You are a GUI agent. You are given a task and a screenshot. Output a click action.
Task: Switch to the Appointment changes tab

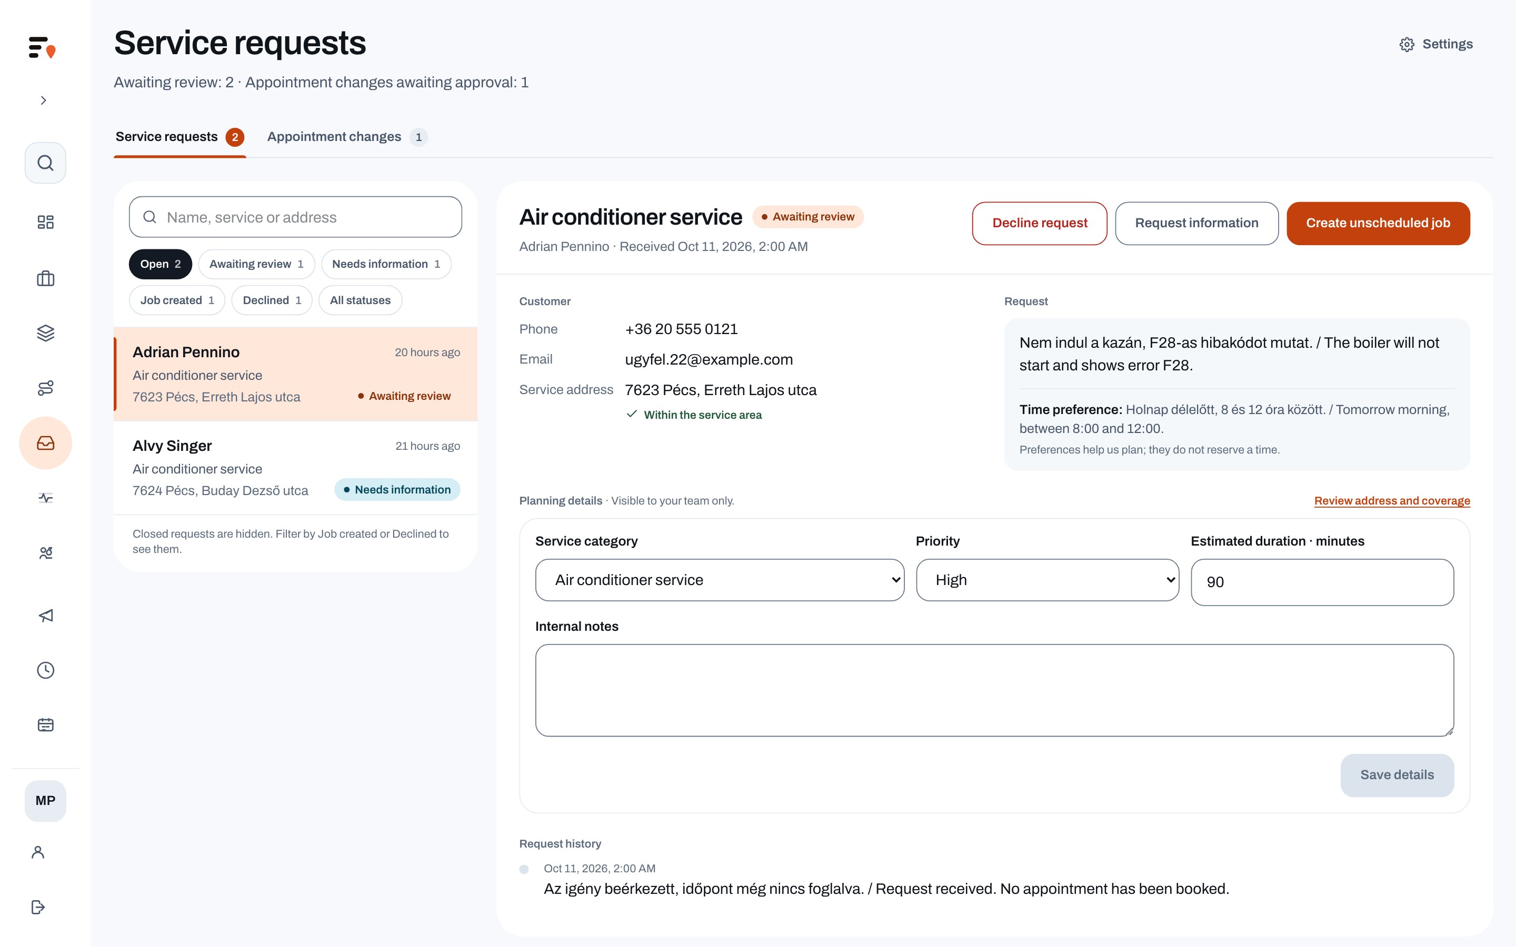[347, 137]
